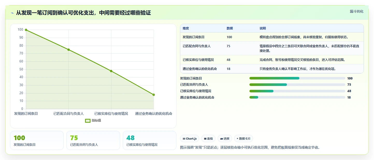Image resolution: width=374 pixels, height=160 pixels.
Task: Open the 100 发现的订阅条目 stat card
Action: click(x=37, y=140)
